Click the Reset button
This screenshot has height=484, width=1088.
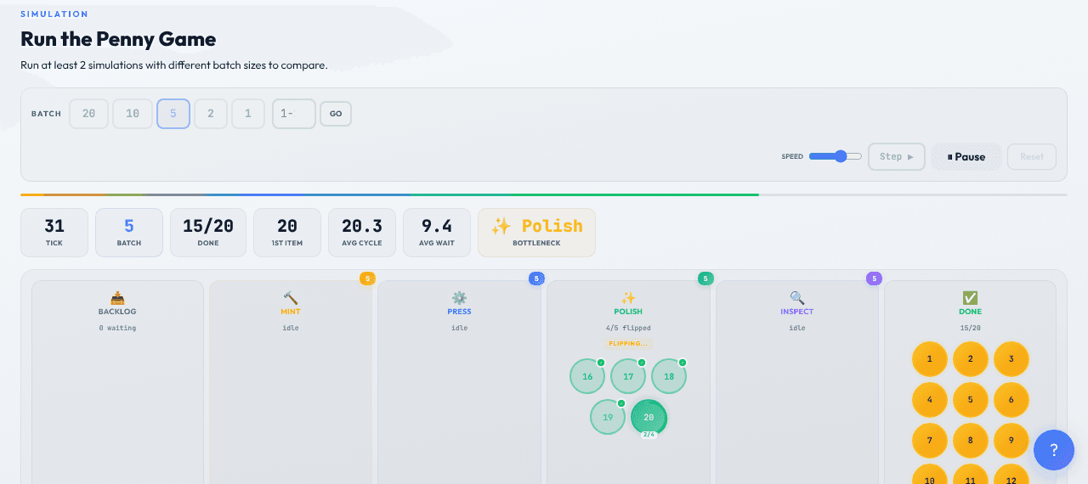[1032, 156]
